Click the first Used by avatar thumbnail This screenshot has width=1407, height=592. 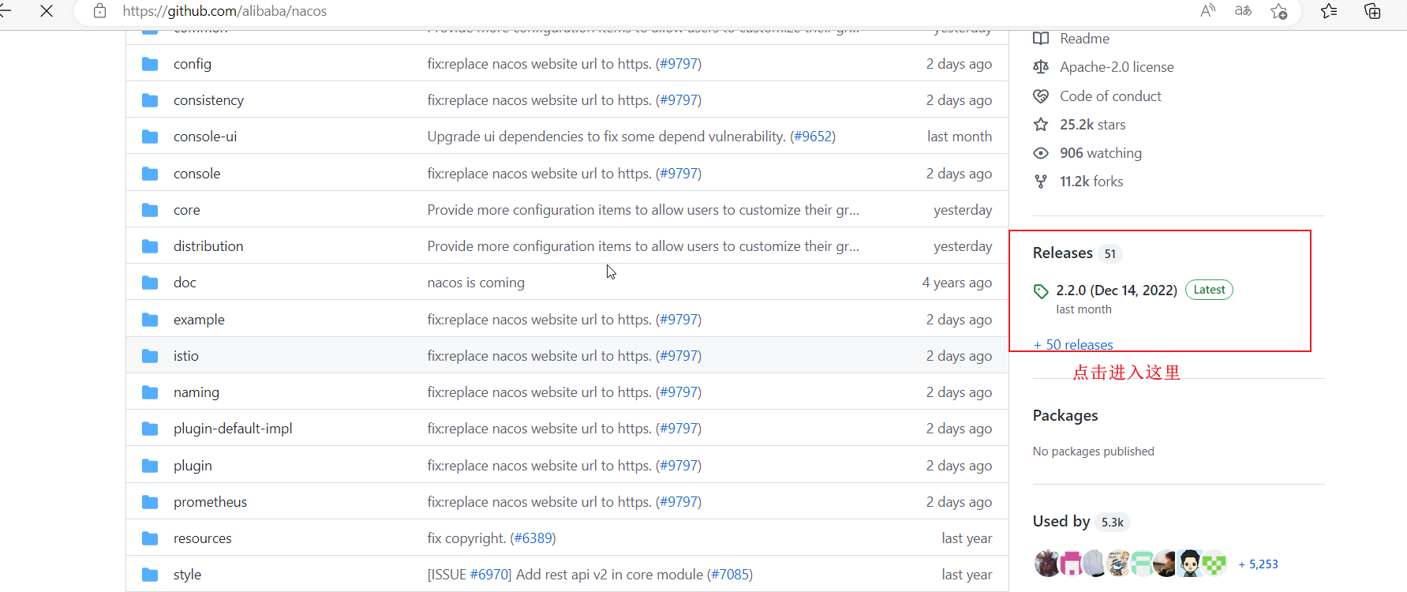point(1046,564)
